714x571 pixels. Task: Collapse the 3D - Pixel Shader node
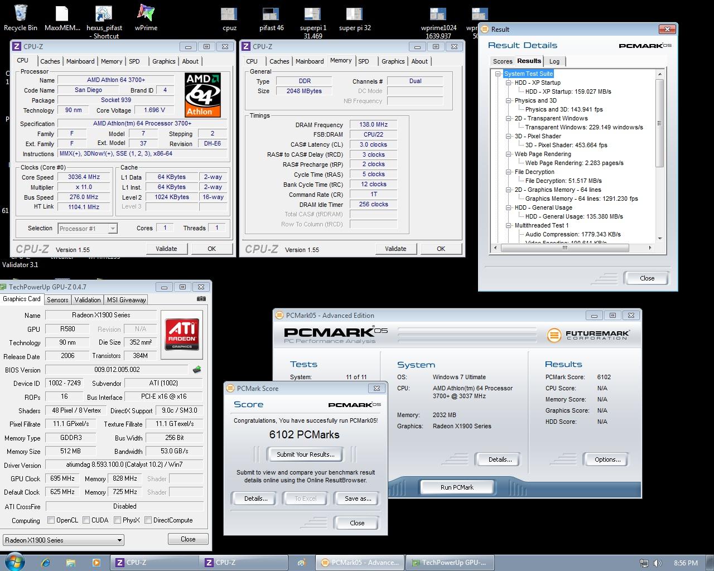509,136
